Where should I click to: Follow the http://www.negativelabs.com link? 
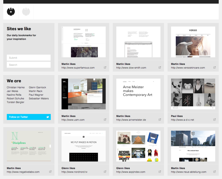tap(23, 172)
